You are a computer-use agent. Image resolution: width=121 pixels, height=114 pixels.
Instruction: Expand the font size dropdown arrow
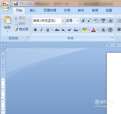click(77, 21)
